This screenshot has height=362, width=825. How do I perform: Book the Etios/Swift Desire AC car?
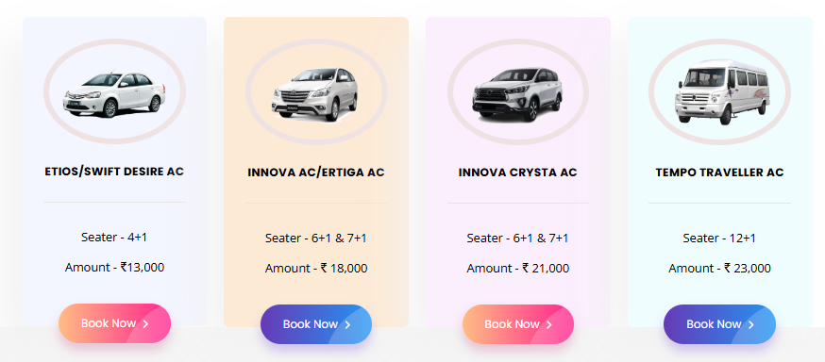point(115,323)
